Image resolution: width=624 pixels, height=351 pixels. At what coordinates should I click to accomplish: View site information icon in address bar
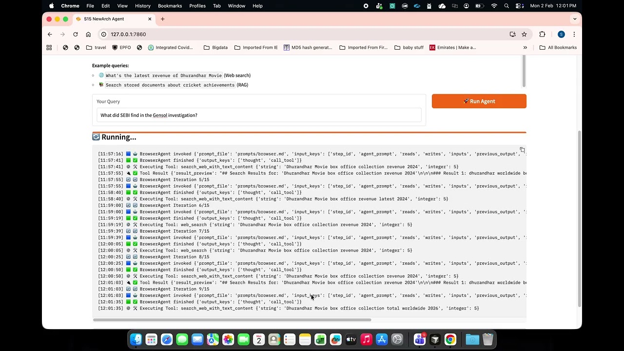point(103,34)
